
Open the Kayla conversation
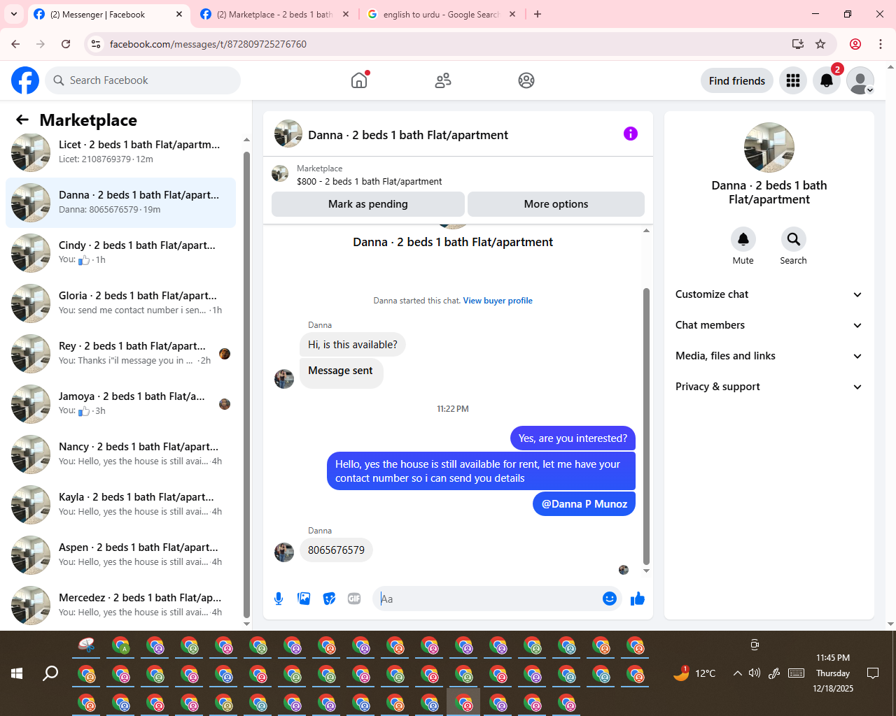click(120, 505)
